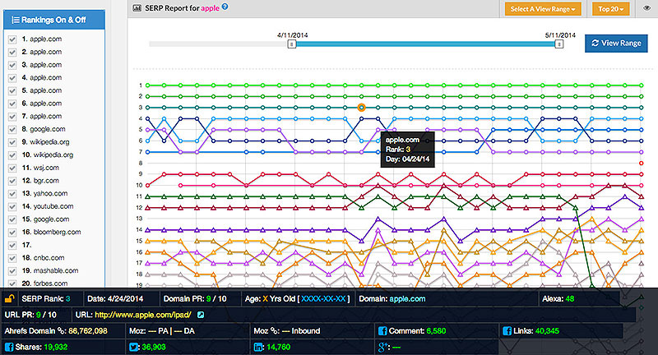Click the Facebook Shares icon
Image resolution: width=658 pixels, height=355 pixels.
coord(9,347)
